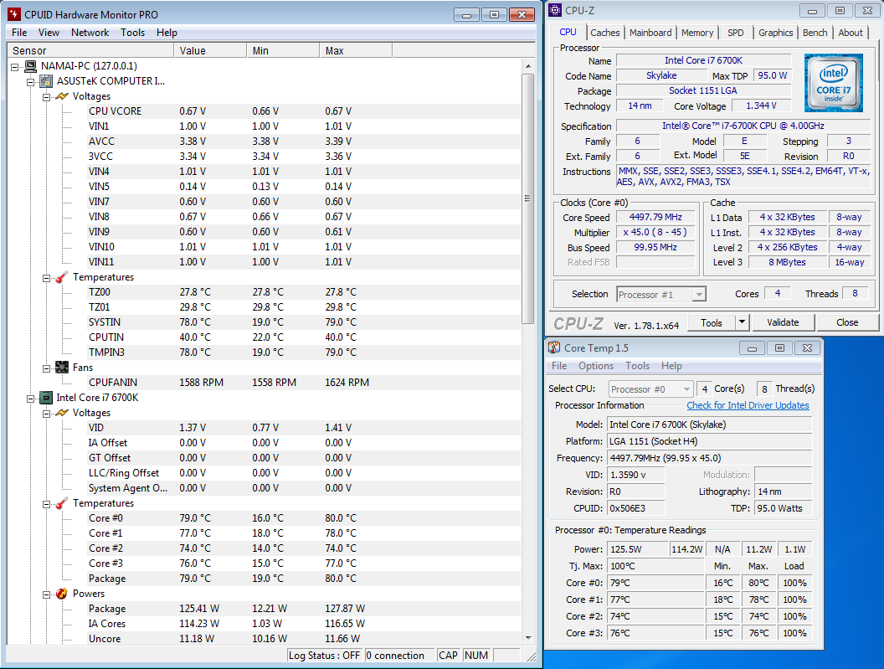
Task: Open the Select CPU dropdown in Core Temp
Action: point(686,389)
